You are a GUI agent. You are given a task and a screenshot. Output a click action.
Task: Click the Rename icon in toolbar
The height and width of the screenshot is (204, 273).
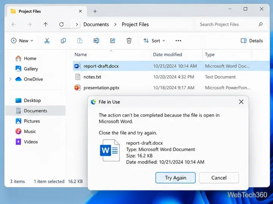(x=96, y=40)
